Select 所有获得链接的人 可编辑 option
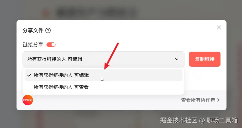 point(103,75)
